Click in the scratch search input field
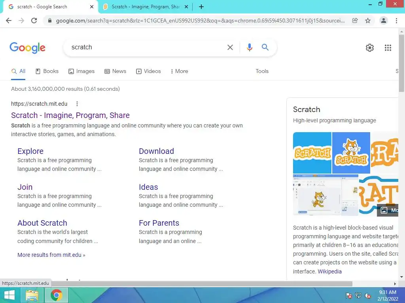 point(147,47)
